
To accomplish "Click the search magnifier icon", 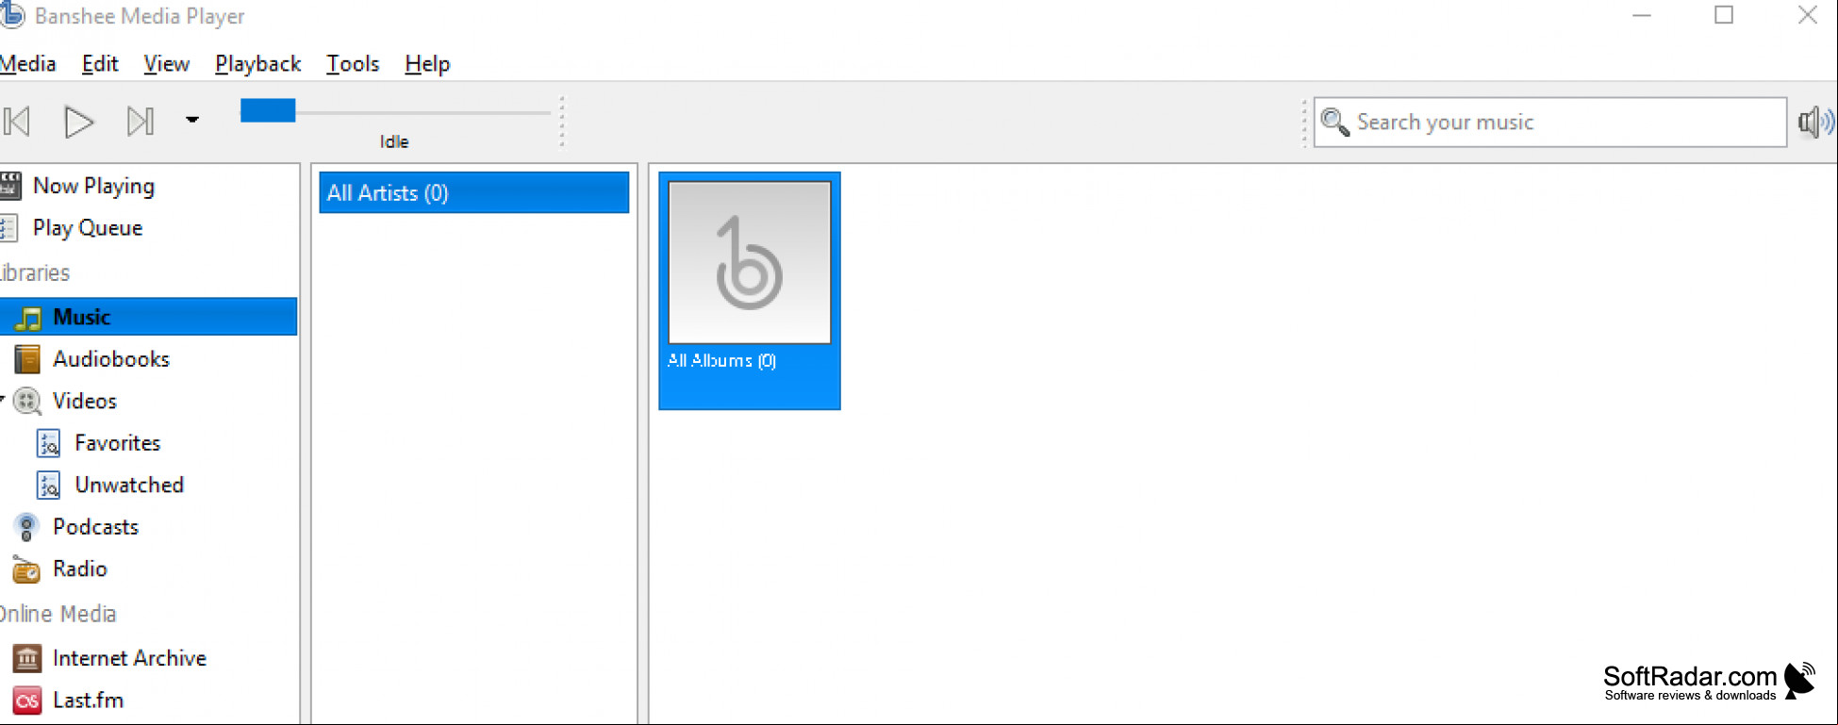I will pyautogui.click(x=1334, y=122).
